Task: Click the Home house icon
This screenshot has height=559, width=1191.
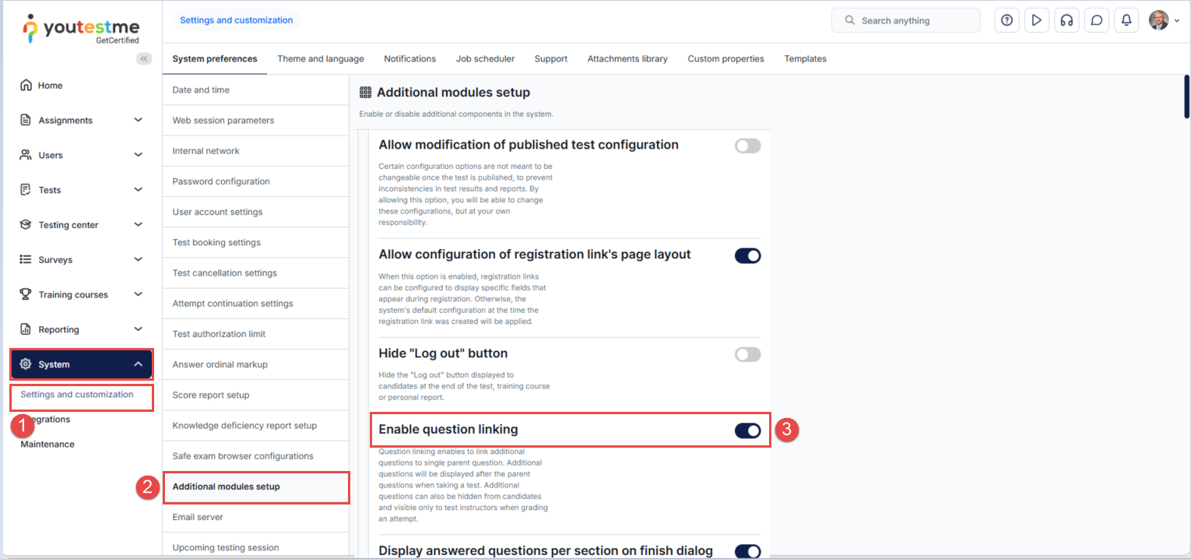Action: pos(26,86)
